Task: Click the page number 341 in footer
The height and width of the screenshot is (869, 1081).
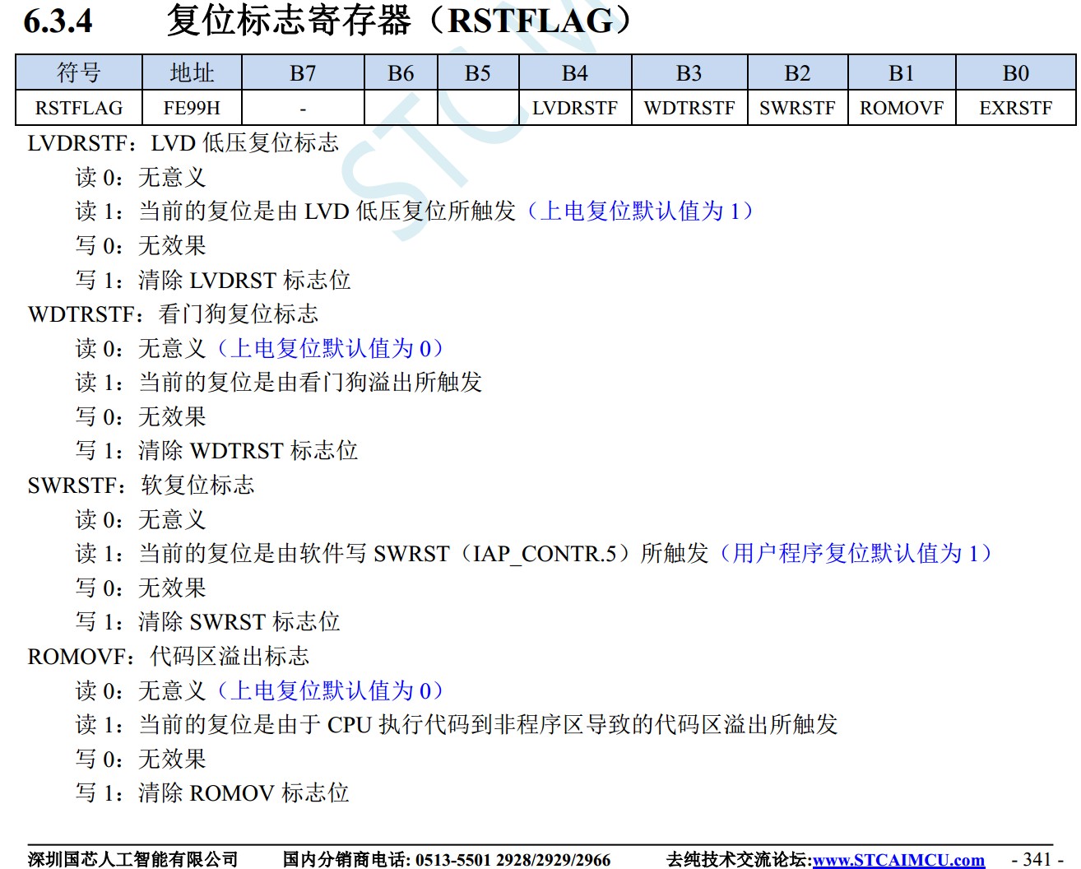Action: 1038,859
